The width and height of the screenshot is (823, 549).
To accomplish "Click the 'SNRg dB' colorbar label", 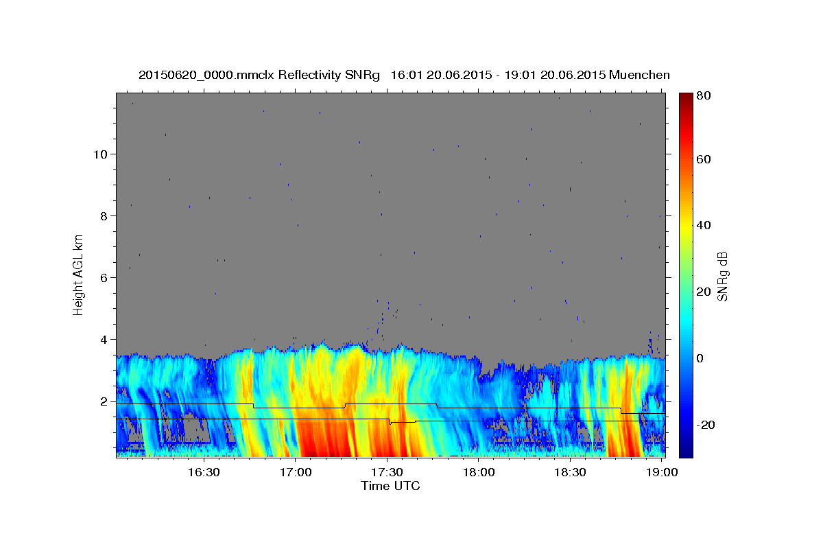I will tap(722, 277).
